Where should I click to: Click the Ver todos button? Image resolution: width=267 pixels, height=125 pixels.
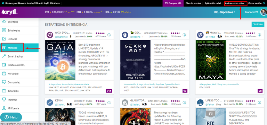258,24
